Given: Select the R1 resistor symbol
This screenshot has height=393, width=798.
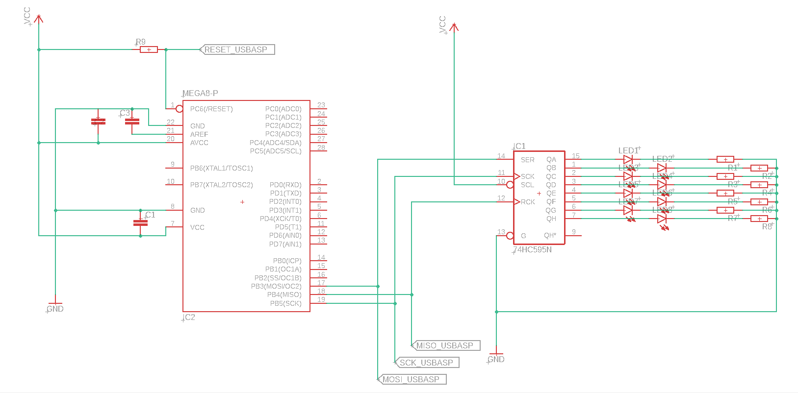Looking at the screenshot, I should click(x=725, y=159).
